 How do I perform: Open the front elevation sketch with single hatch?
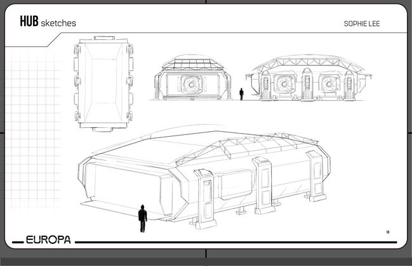point(192,79)
